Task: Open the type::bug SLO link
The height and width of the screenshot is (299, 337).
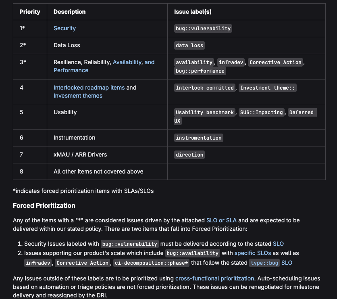Action: pyautogui.click(x=270, y=263)
